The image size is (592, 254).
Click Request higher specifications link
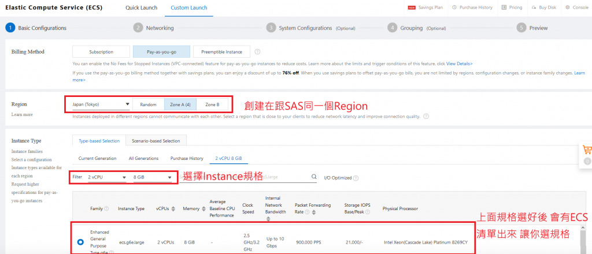pyautogui.click(x=33, y=192)
